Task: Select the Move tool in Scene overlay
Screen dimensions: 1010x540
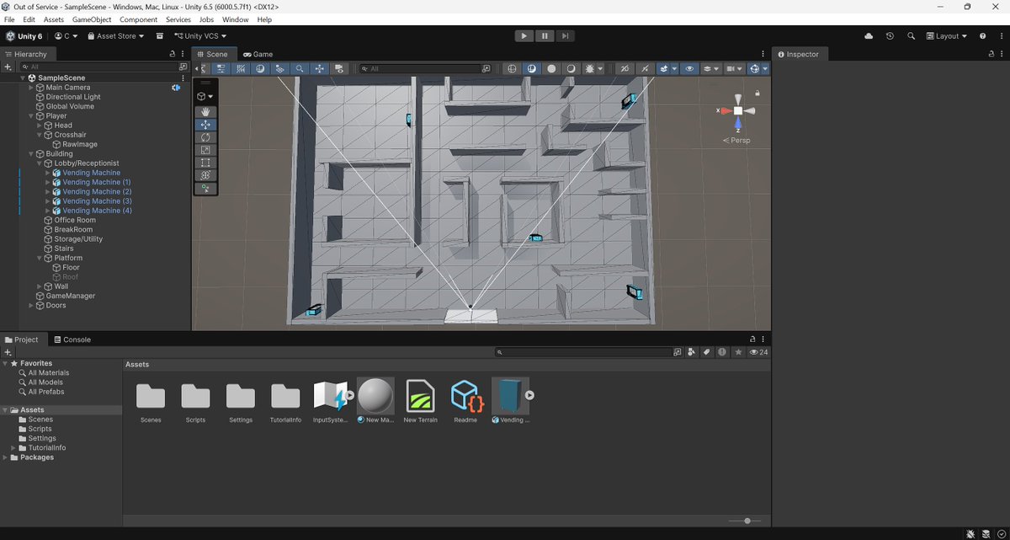Action: [206, 125]
